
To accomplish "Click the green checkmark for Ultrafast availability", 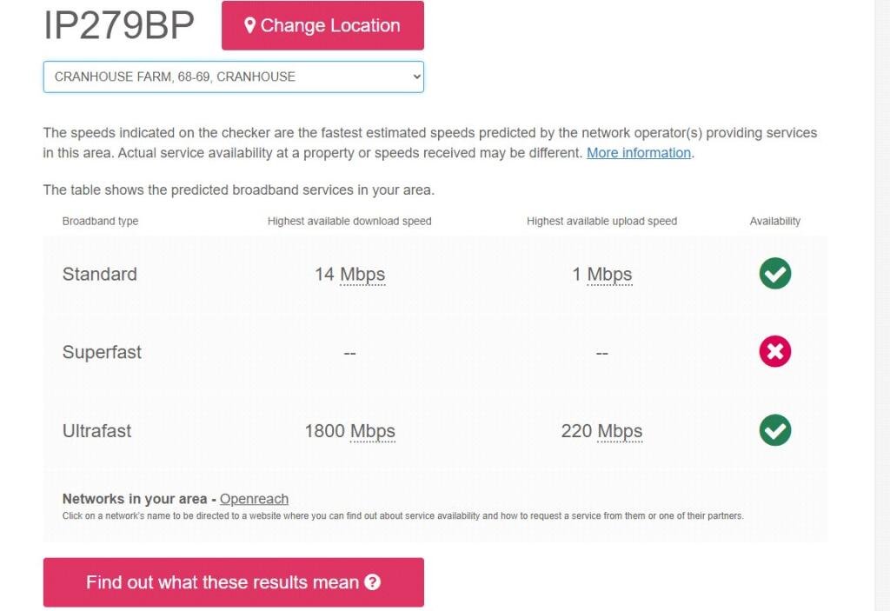I will click(x=774, y=430).
